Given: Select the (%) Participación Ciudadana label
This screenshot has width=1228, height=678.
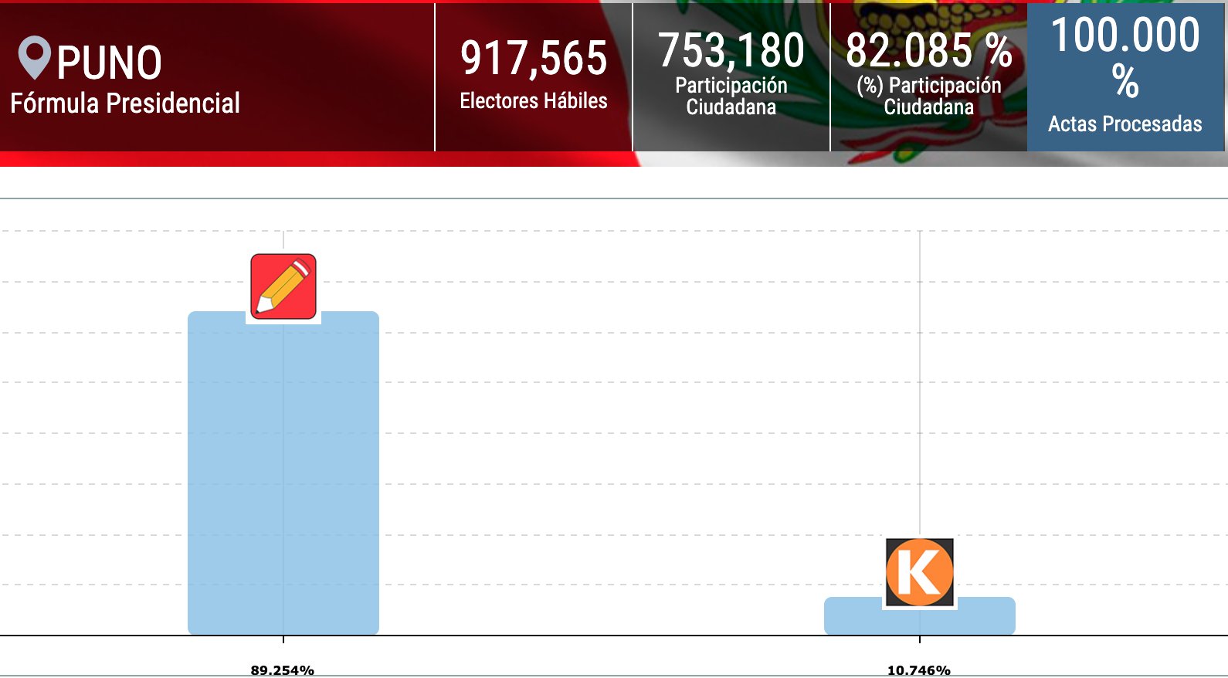Looking at the screenshot, I should pyautogui.click(x=929, y=97).
